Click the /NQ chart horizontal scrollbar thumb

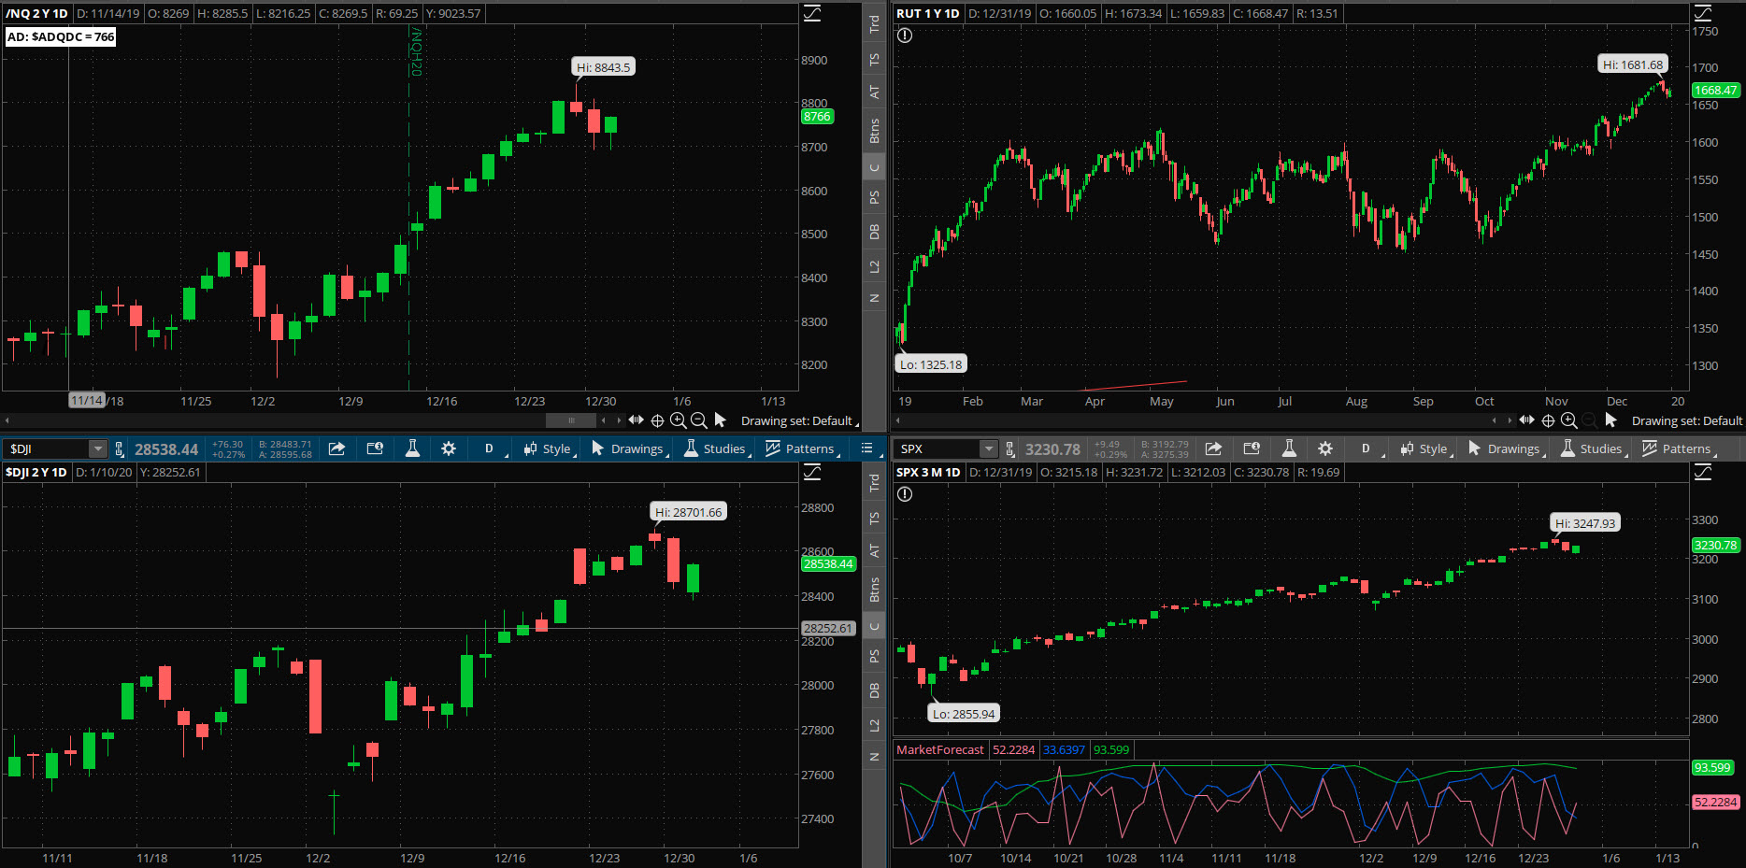[x=571, y=420]
